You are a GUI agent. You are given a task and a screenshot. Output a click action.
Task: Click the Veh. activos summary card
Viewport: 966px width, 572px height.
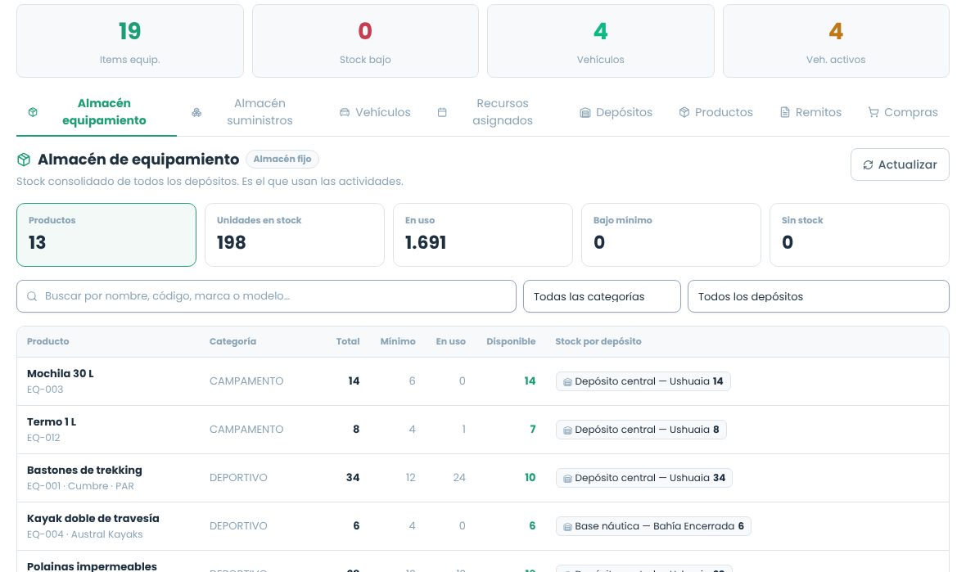point(836,41)
